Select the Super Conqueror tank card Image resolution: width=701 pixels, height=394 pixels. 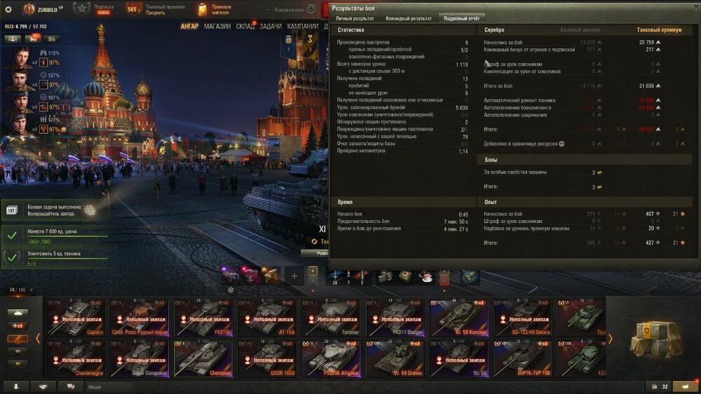click(x=139, y=358)
